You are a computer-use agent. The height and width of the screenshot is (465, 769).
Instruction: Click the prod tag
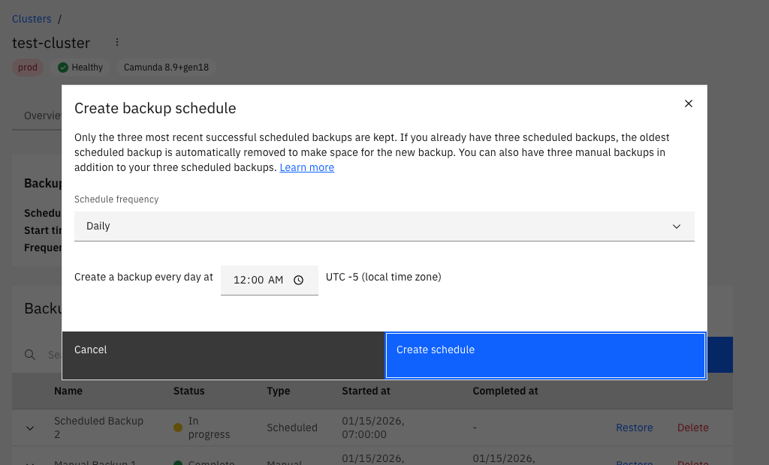pos(28,67)
